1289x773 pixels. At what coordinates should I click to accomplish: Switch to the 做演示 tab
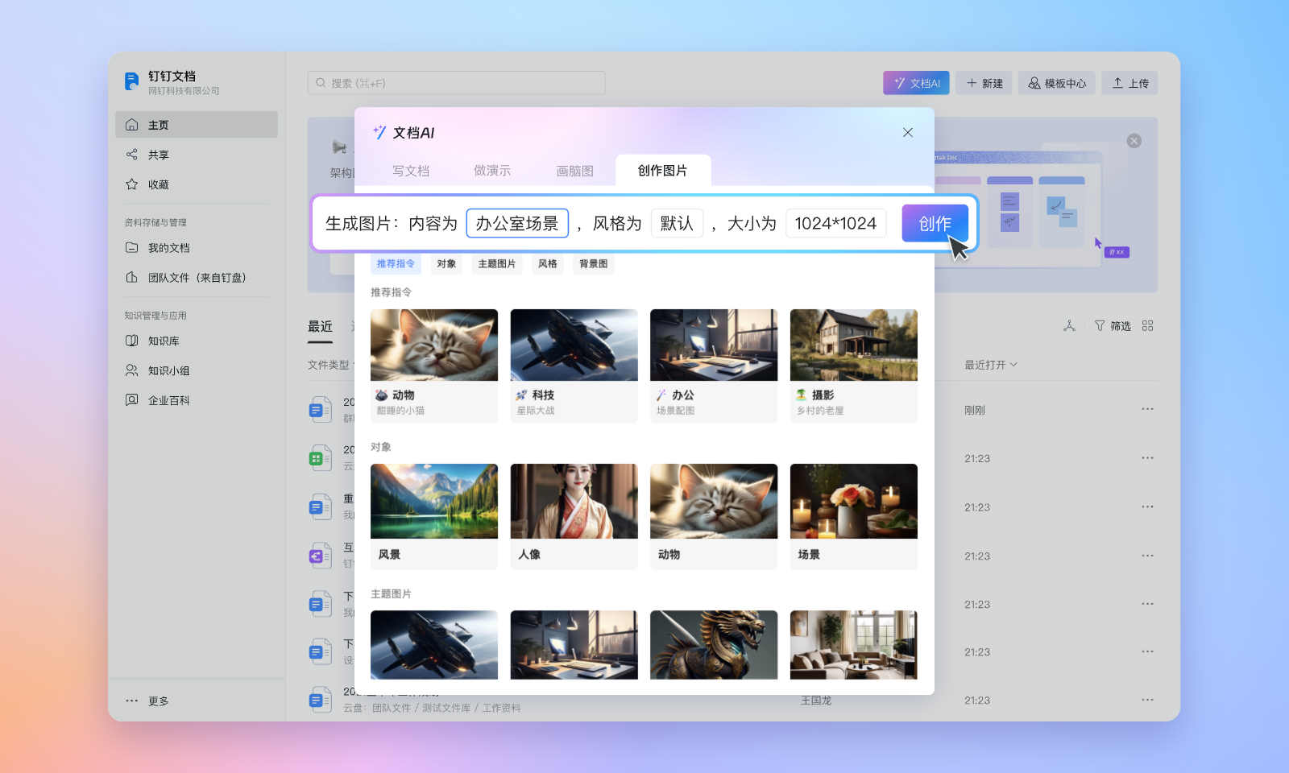[492, 171]
